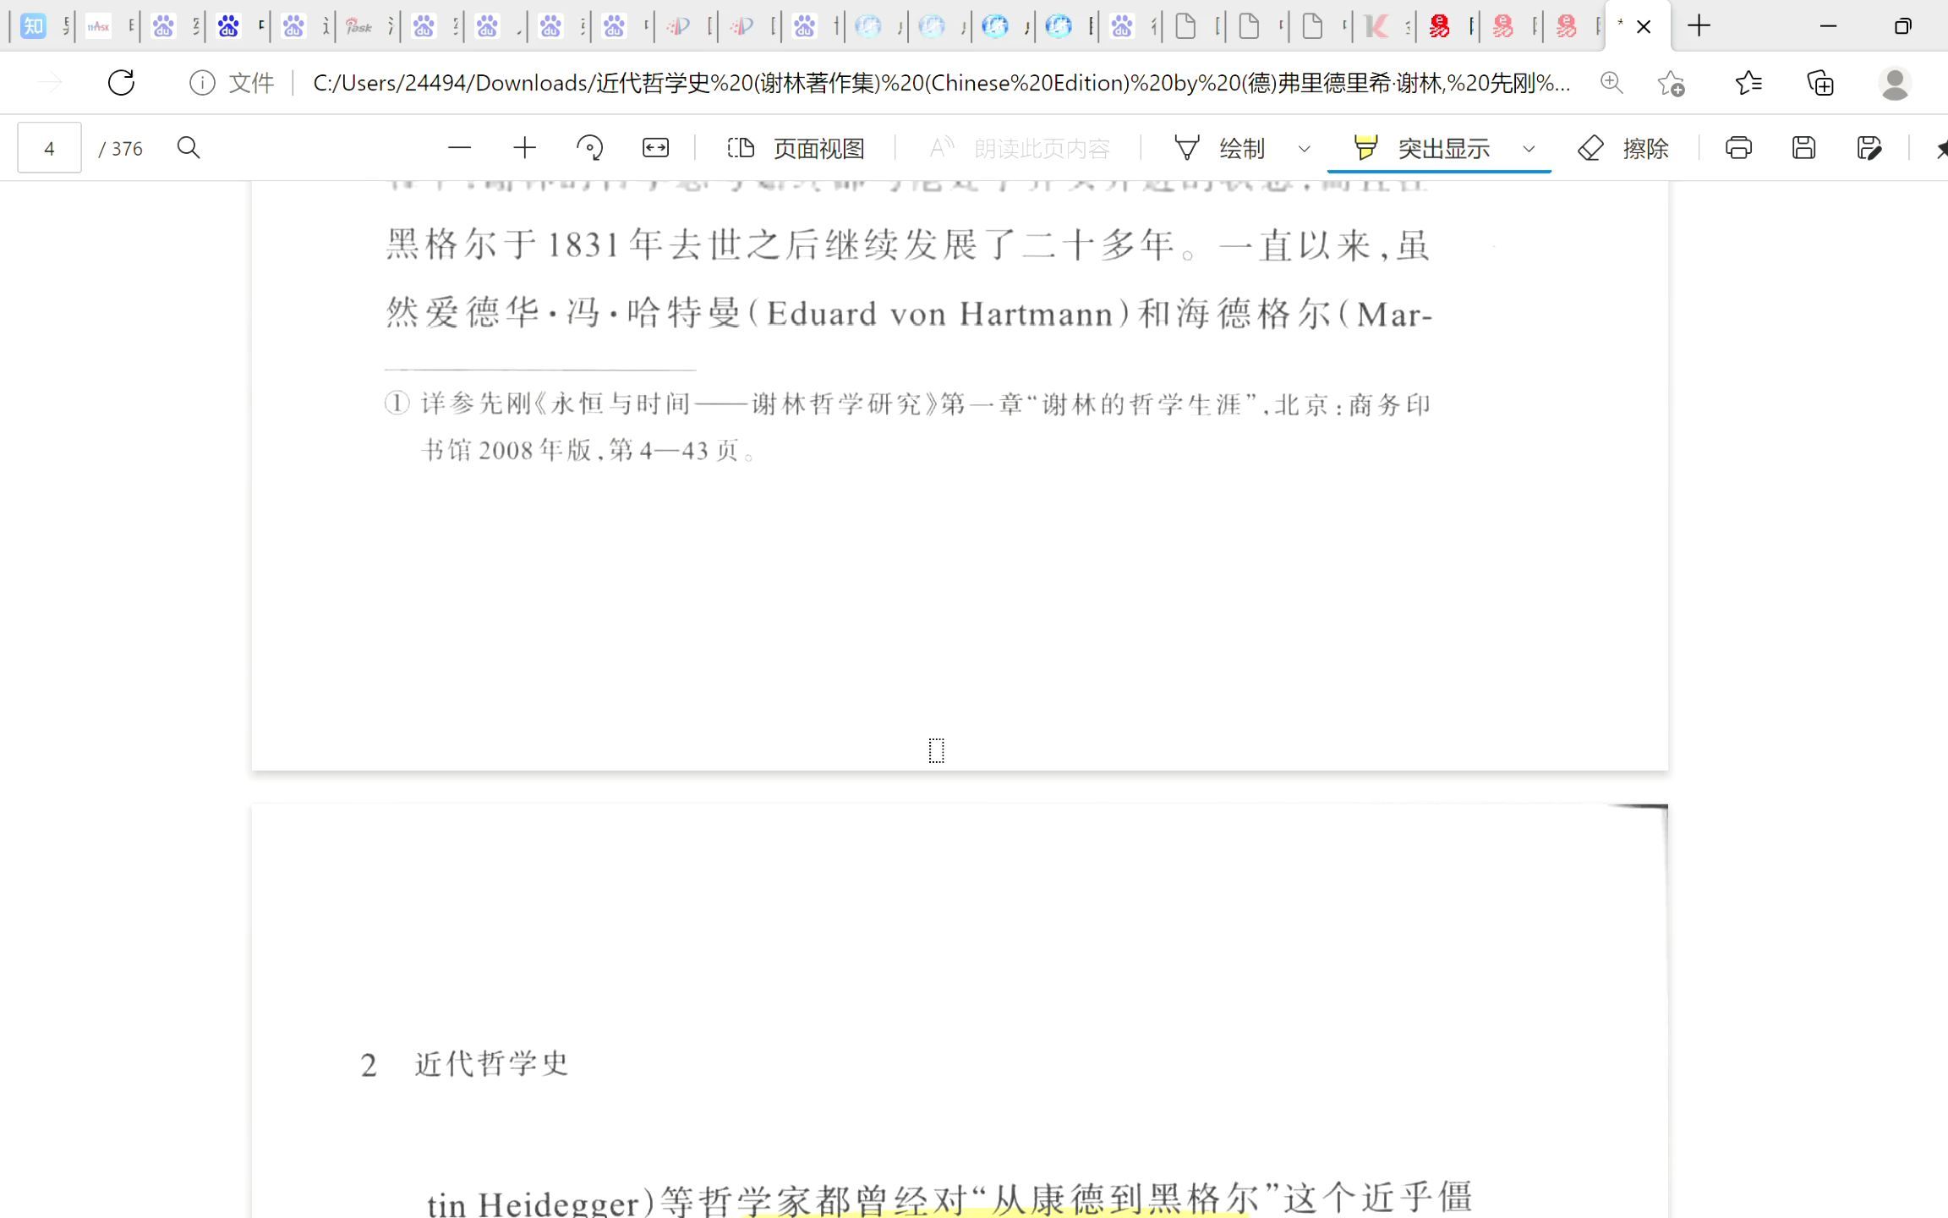
Task: Rotate the PDF page
Action: tap(589, 148)
